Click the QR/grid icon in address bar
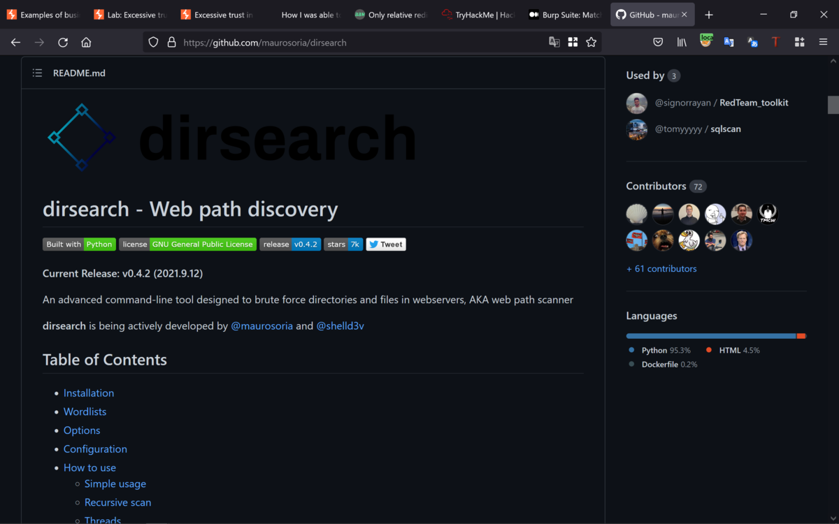 pos(573,42)
